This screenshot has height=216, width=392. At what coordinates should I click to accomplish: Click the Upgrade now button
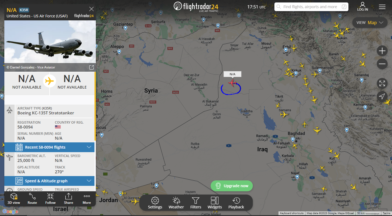coord(232,186)
